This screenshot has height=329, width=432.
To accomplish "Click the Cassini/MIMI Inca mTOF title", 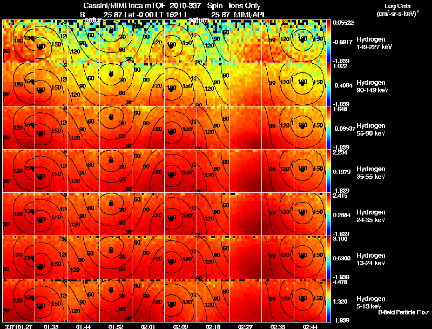I will [x=124, y=6].
